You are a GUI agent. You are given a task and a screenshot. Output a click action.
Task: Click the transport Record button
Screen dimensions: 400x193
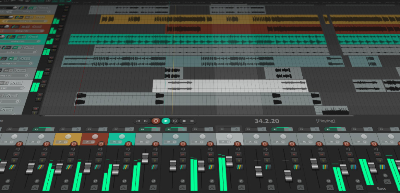coord(156,121)
